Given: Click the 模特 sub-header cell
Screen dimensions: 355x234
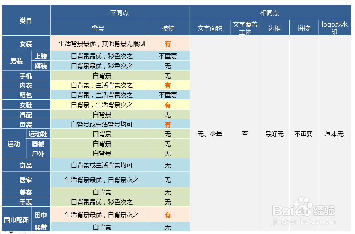Looking at the screenshot, I should (x=168, y=28).
